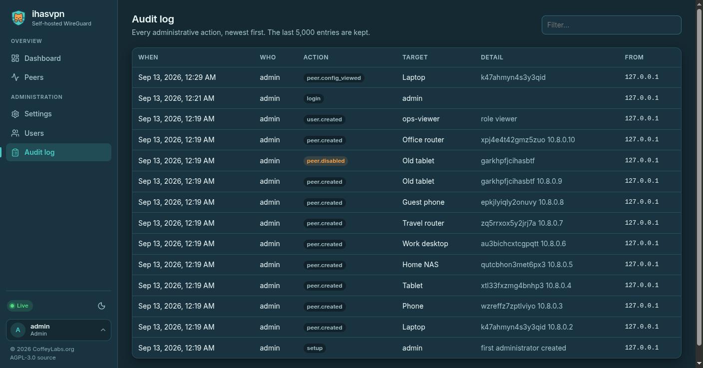This screenshot has height=368, width=703.
Task: Click the Live status badge
Action: click(x=19, y=306)
